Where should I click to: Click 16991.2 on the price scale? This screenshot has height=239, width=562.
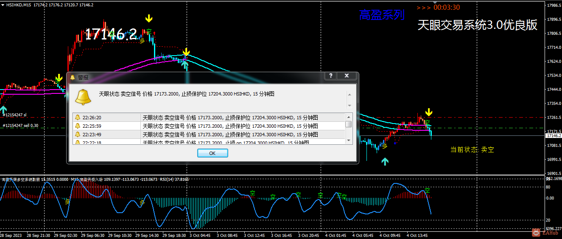tap(554, 160)
